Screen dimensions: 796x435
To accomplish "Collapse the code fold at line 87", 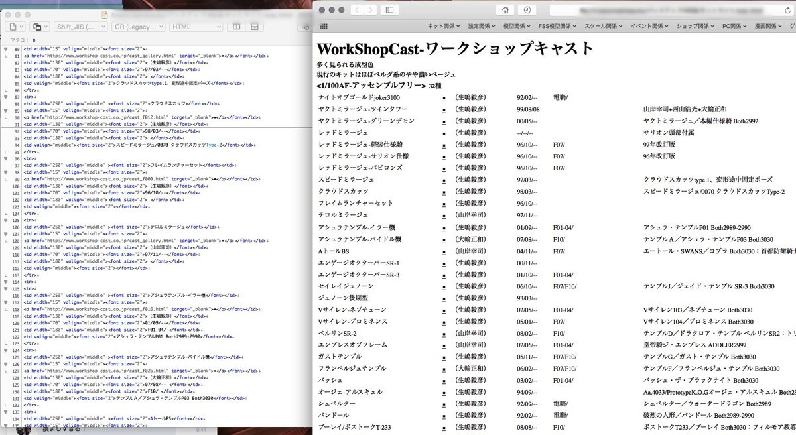I will click(6, 97).
